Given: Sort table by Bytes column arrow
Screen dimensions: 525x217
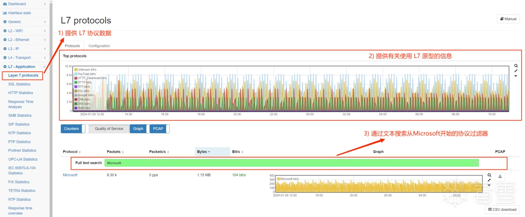Looking at the screenshot, I should (x=209, y=152).
